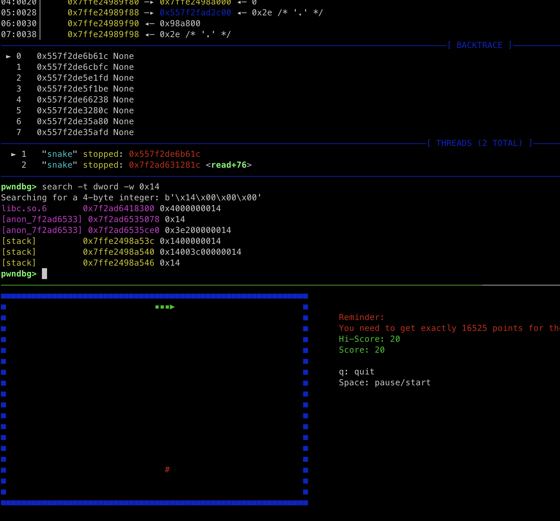Click search result address 0x7f2ad6535078

(124, 219)
